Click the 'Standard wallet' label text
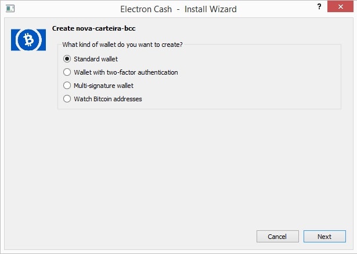 point(96,59)
